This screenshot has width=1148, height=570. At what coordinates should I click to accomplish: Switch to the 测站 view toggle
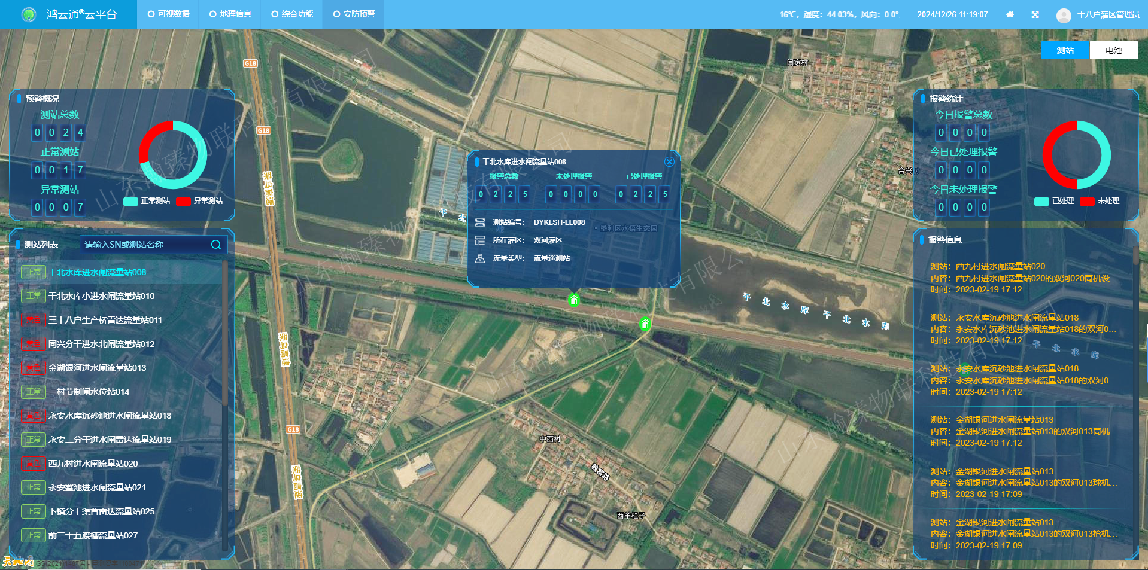pyautogui.click(x=1065, y=50)
